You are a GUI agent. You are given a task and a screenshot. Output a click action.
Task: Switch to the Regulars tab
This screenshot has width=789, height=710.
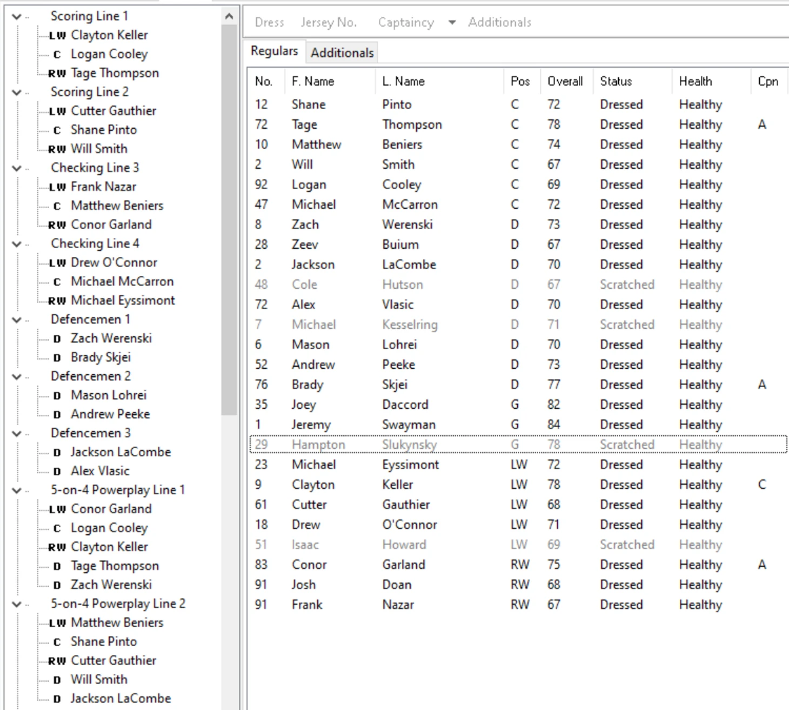coord(274,51)
